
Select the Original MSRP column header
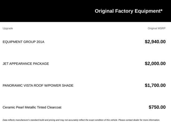157,29
